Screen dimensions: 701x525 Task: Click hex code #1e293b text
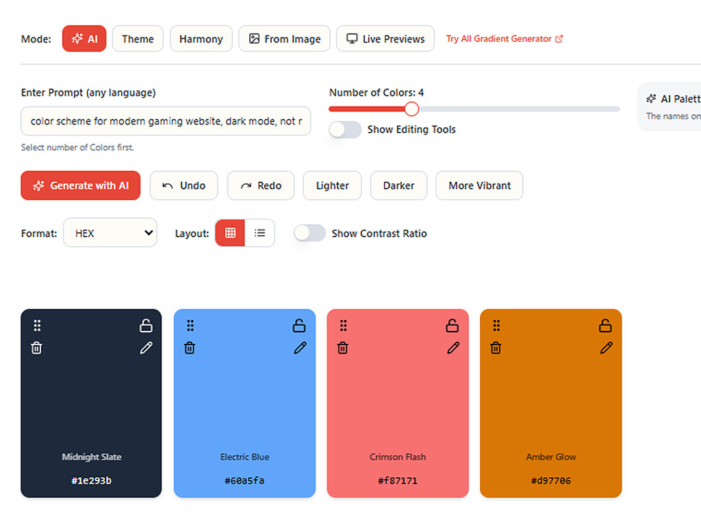point(91,481)
